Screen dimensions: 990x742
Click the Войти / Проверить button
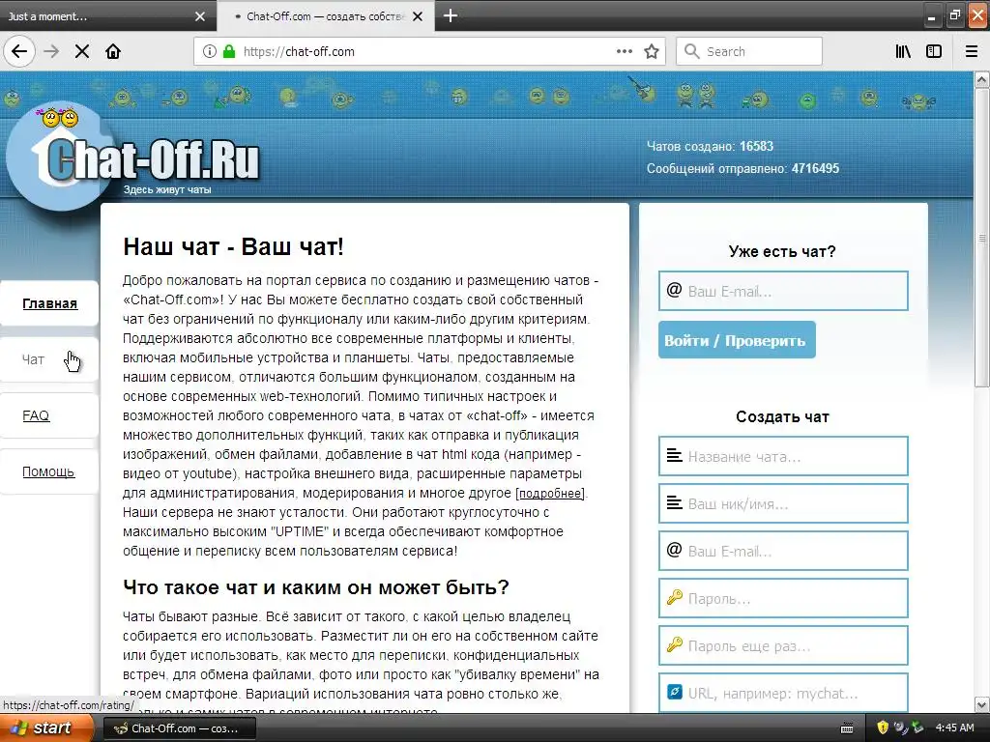737,340
